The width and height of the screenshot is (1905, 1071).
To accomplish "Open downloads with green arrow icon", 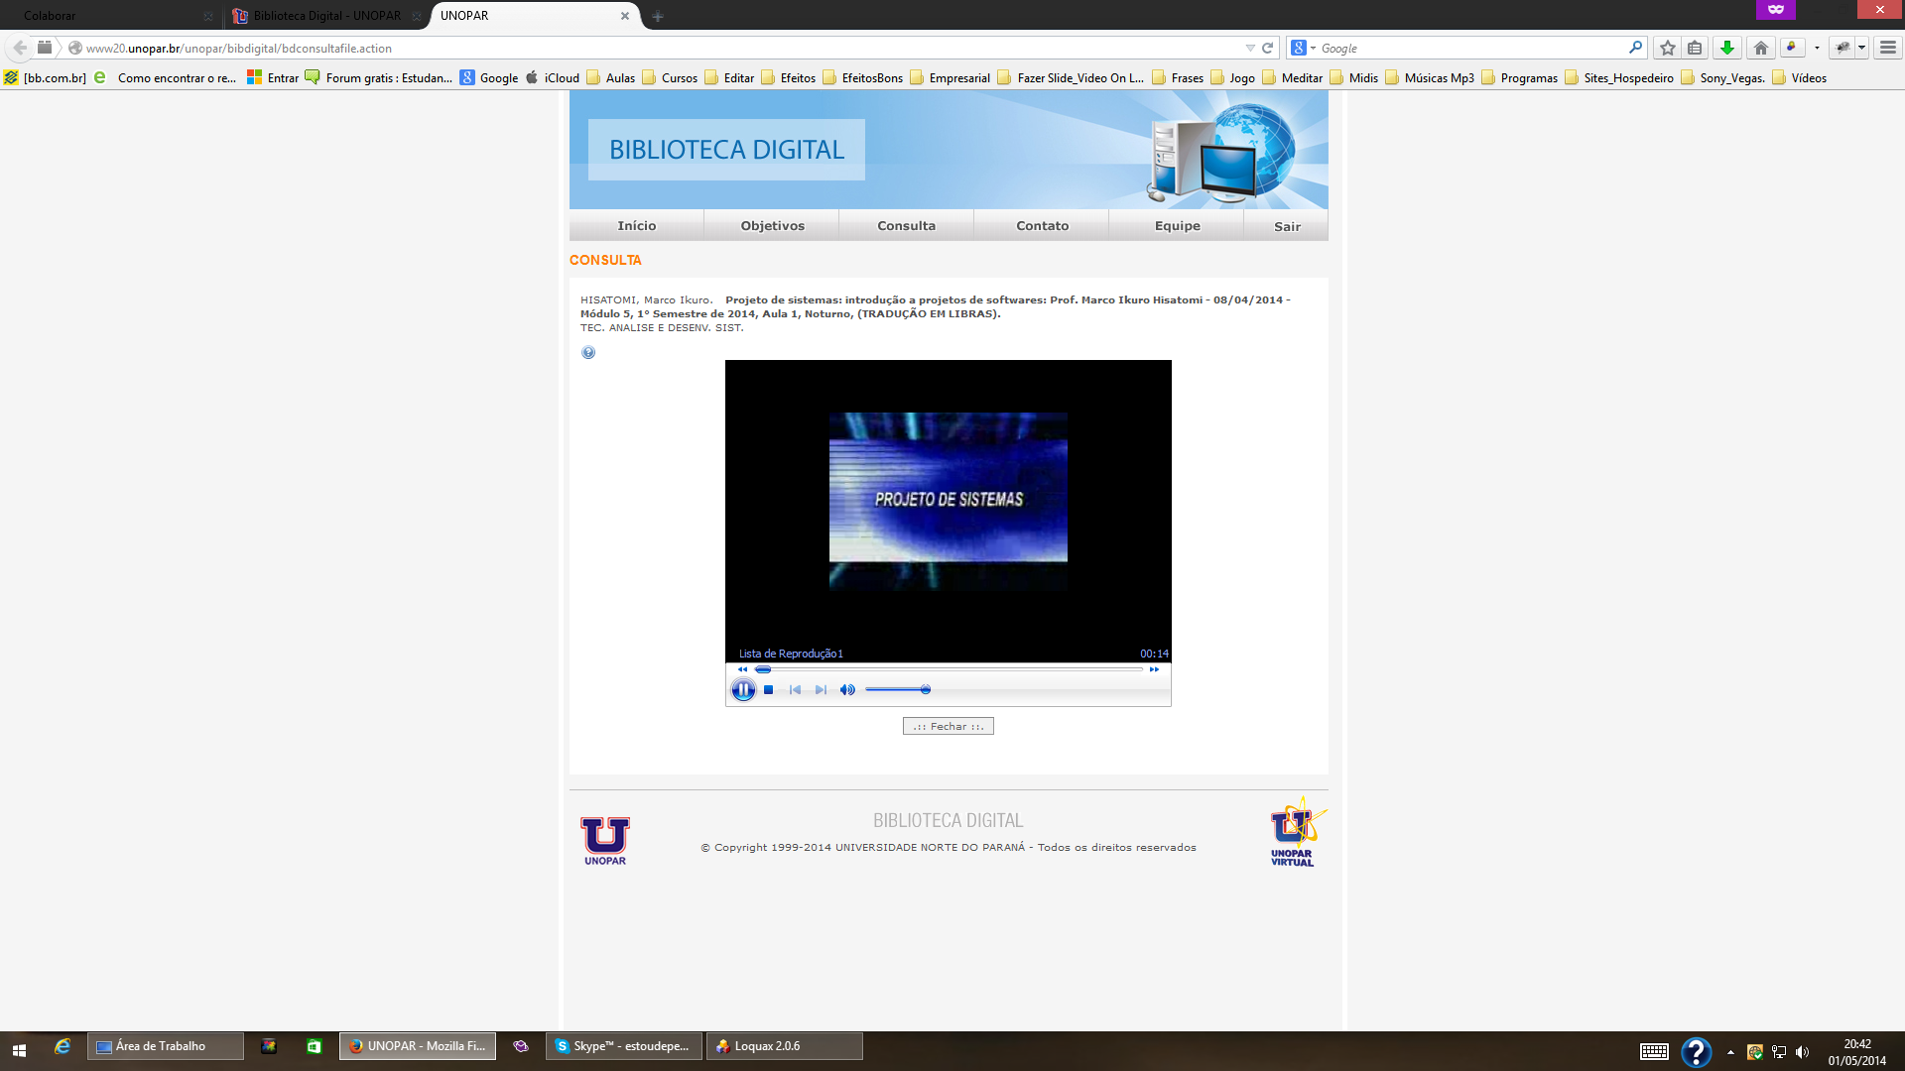I will tap(1727, 48).
